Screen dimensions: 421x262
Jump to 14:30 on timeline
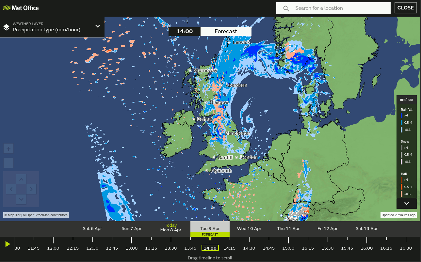tap(249, 248)
